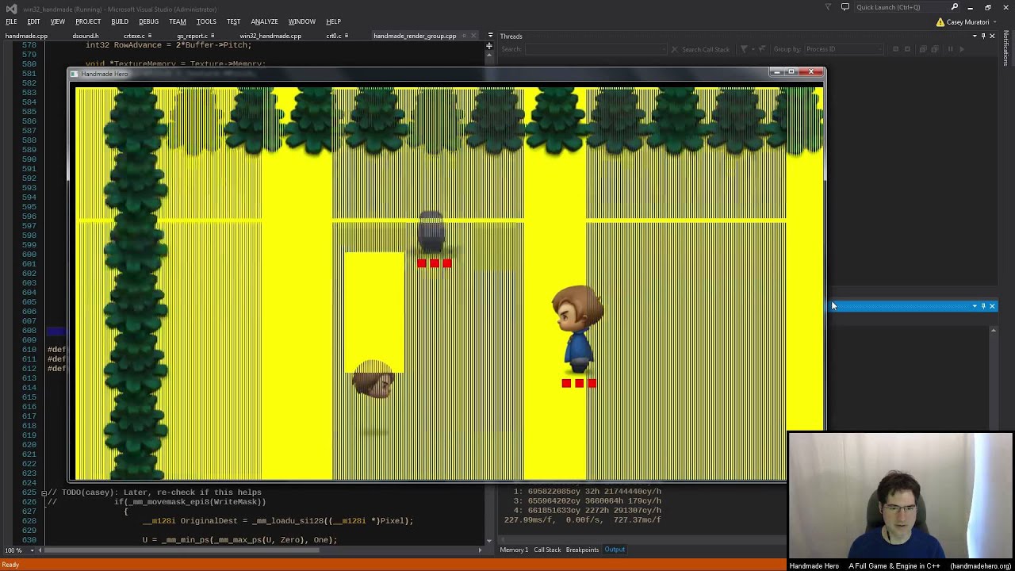Focus the Threads Search field

point(595,49)
